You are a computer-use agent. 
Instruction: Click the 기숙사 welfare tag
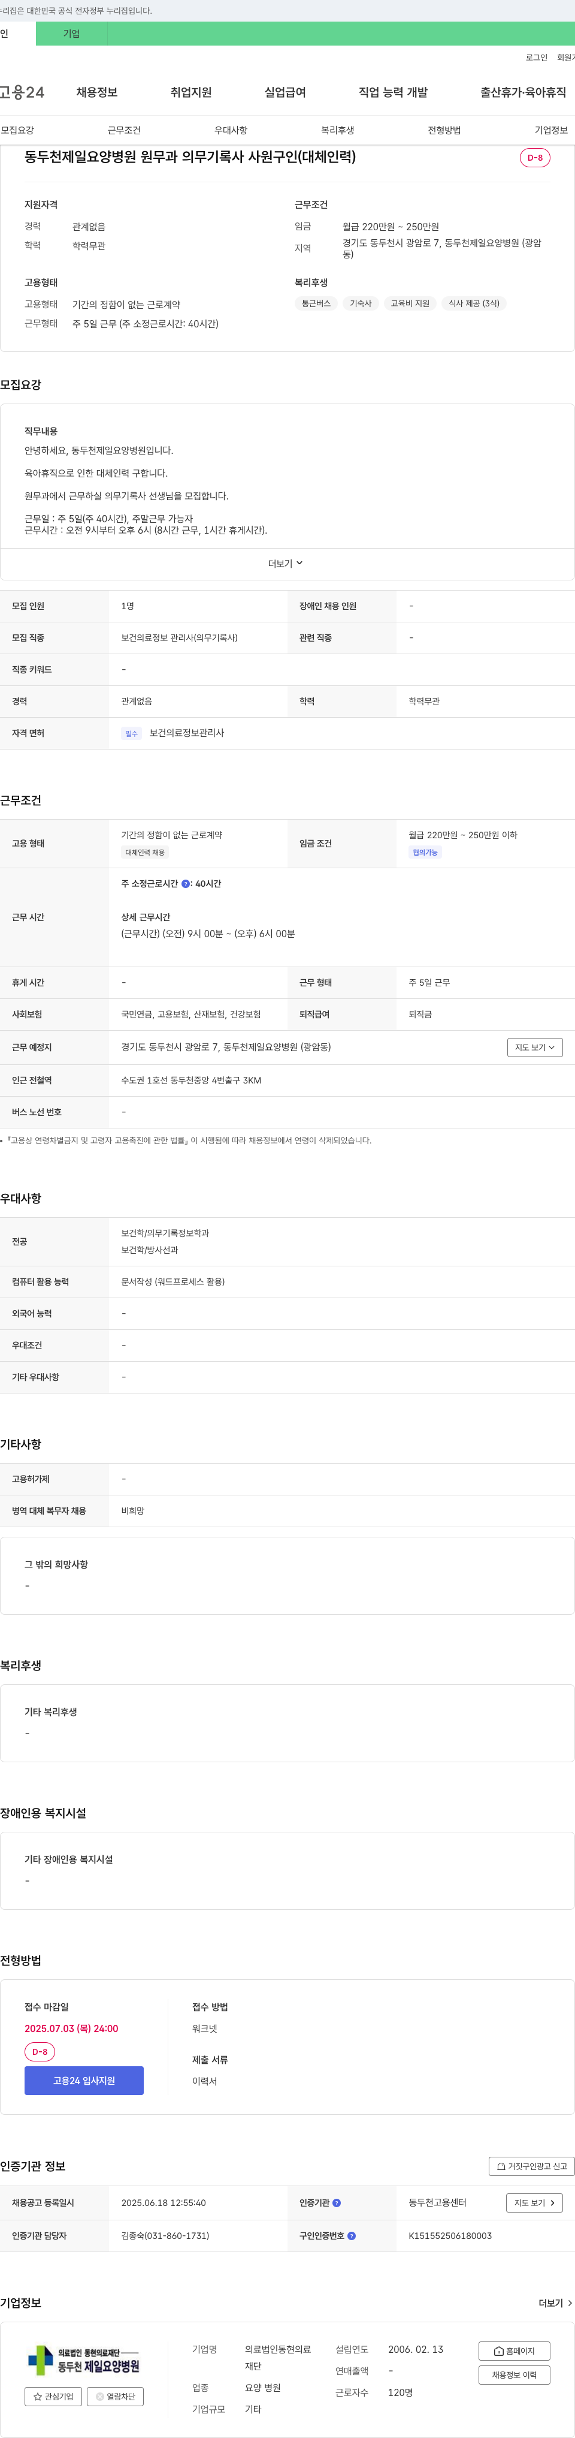[x=361, y=303]
